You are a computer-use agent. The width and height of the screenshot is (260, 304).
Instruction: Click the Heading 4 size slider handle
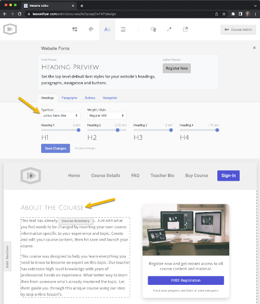(x=217, y=130)
